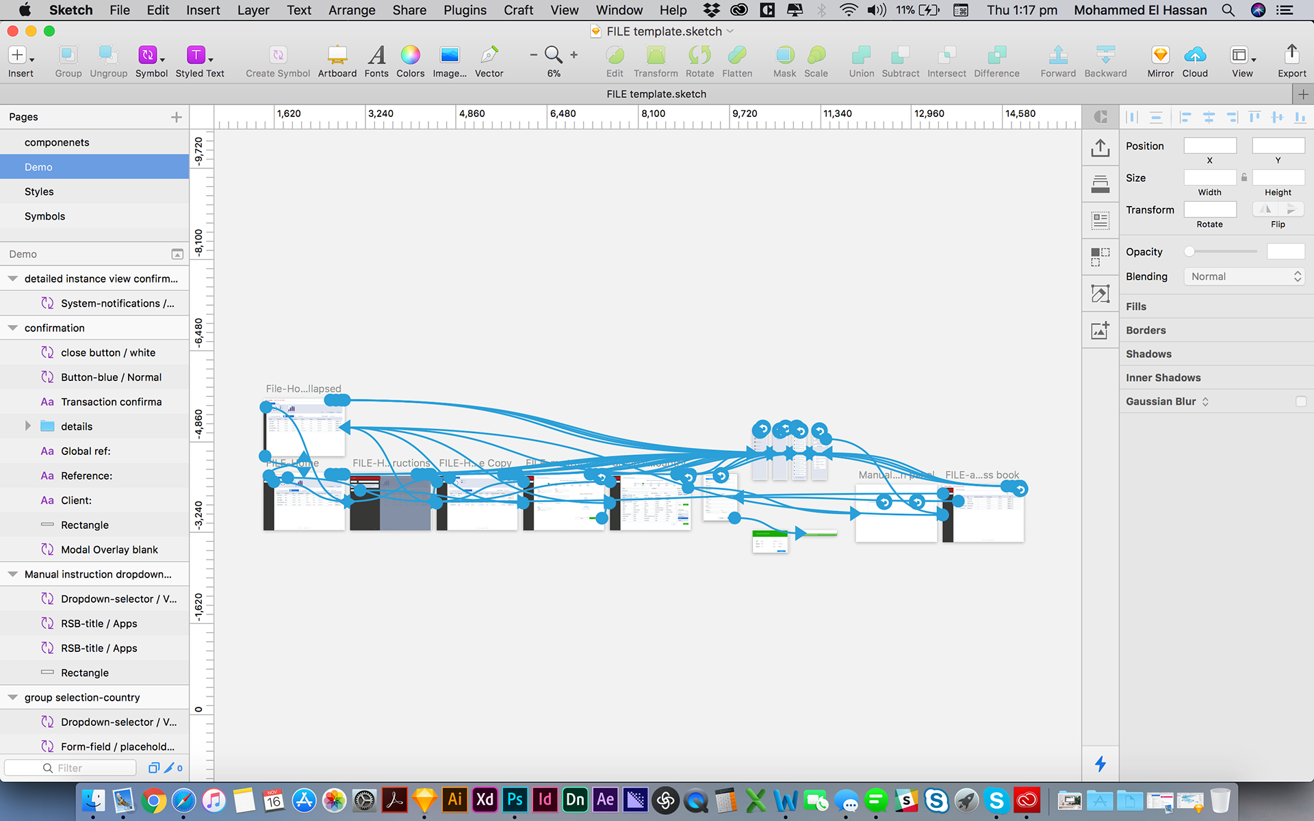The height and width of the screenshot is (821, 1314).
Task: Enable the Gaussian Blur checkbox
Action: [x=1300, y=402]
